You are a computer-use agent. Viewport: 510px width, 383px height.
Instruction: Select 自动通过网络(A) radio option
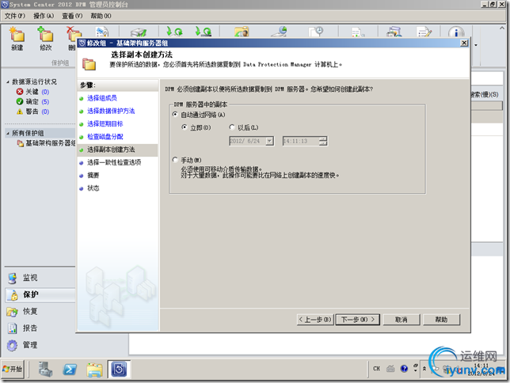[x=175, y=115]
